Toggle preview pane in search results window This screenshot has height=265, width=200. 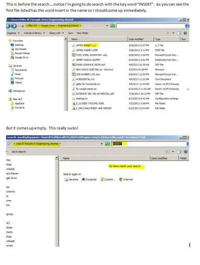click(179, 152)
